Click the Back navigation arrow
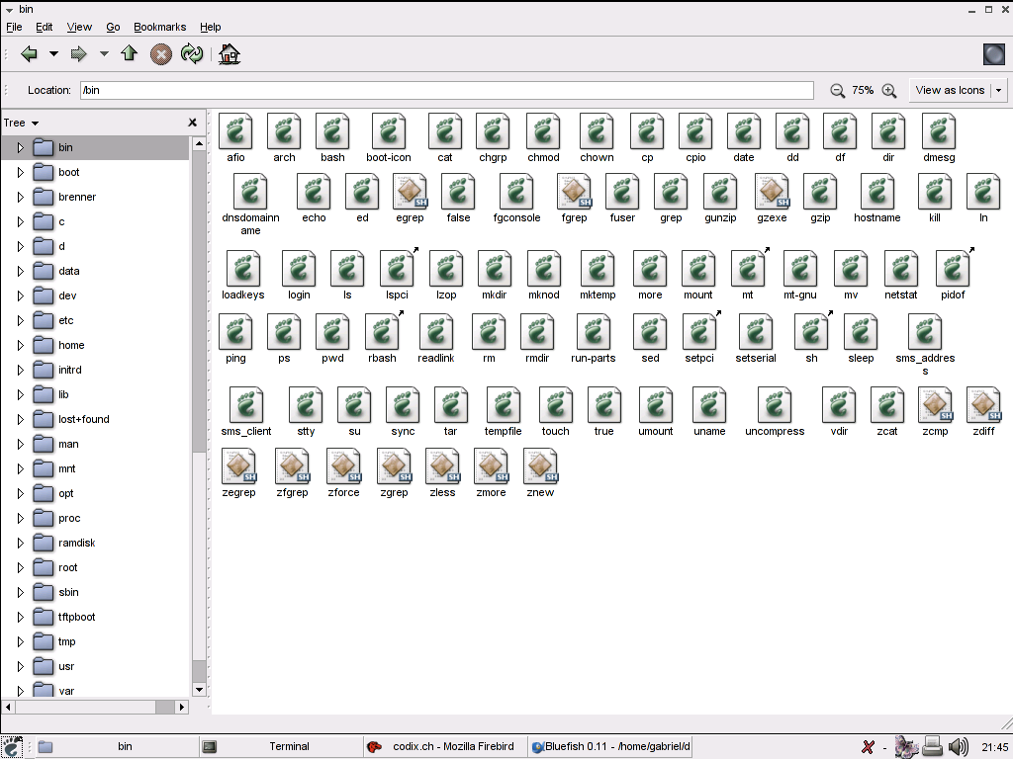 click(x=29, y=54)
